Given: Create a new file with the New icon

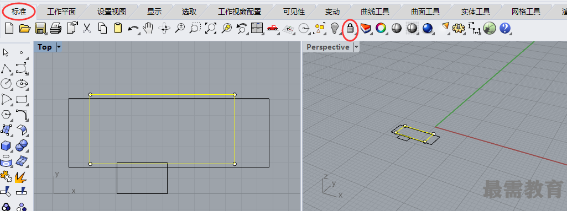Looking at the screenshot, I should click(x=9, y=28).
